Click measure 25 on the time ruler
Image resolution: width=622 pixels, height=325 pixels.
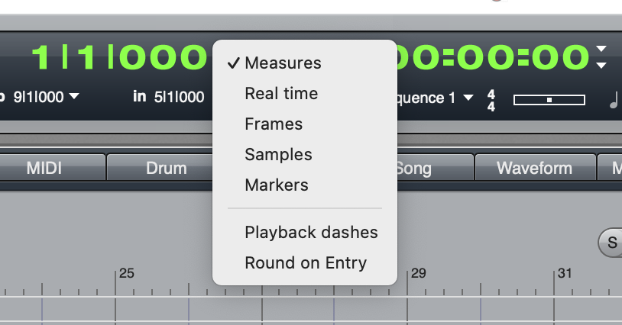[x=127, y=273]
